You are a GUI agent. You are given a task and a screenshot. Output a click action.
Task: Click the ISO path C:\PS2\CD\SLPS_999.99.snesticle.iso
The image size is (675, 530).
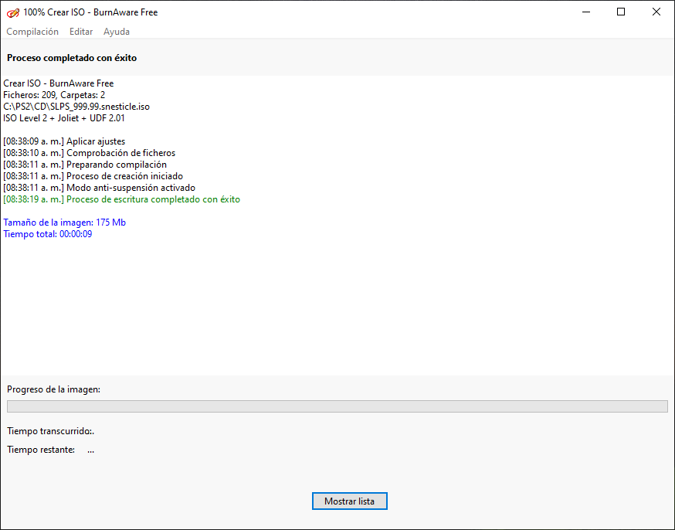point(76,107)
